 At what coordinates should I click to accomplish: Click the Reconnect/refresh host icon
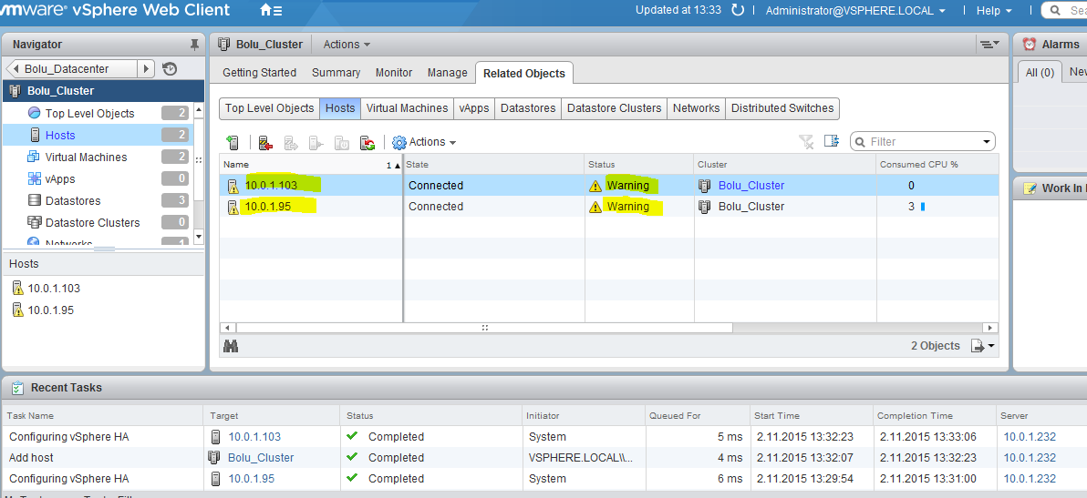tap(368, 143)
